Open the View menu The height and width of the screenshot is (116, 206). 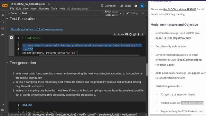click(x=25, y=9)
